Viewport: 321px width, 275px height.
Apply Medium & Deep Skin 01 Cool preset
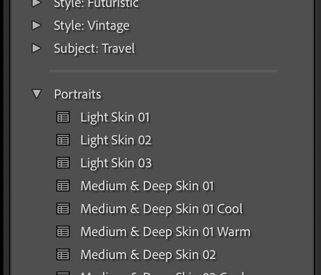click(x=162, y=209)
